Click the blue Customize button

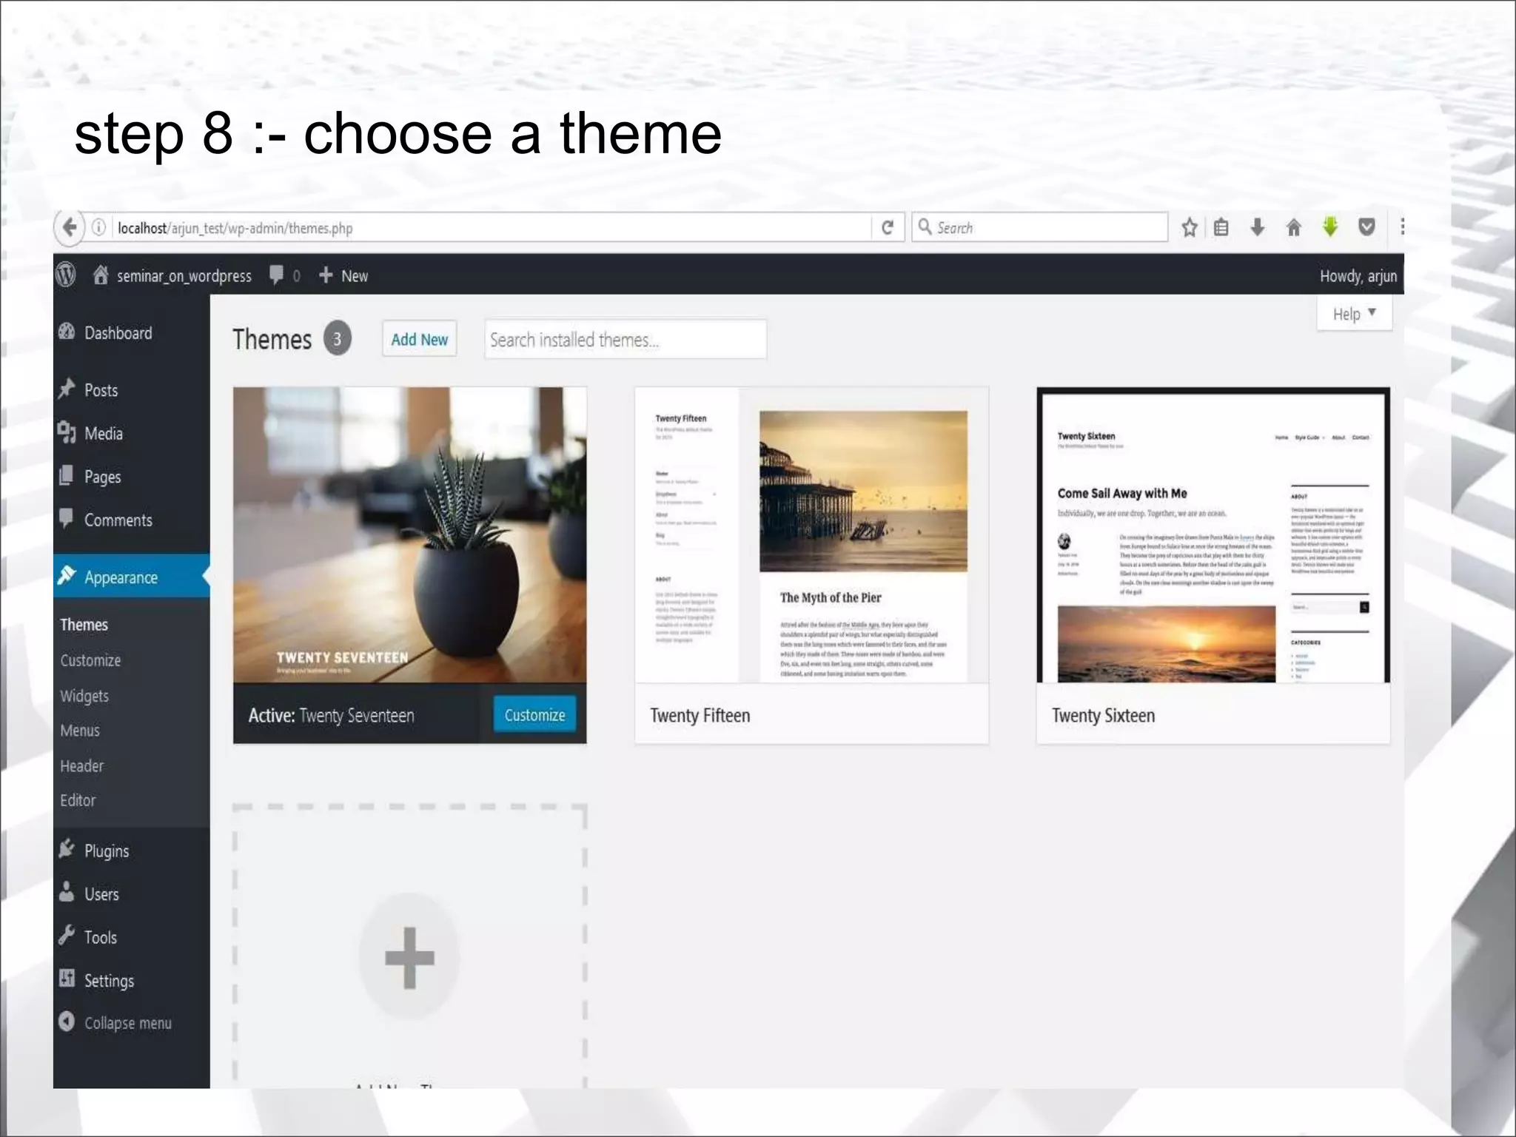pyautogui.click(x=534, y=714)
